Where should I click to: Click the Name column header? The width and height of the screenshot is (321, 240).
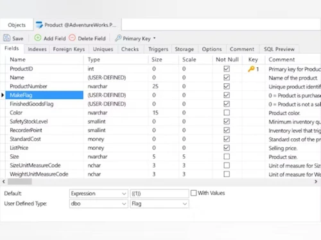[x=18, y=60]
